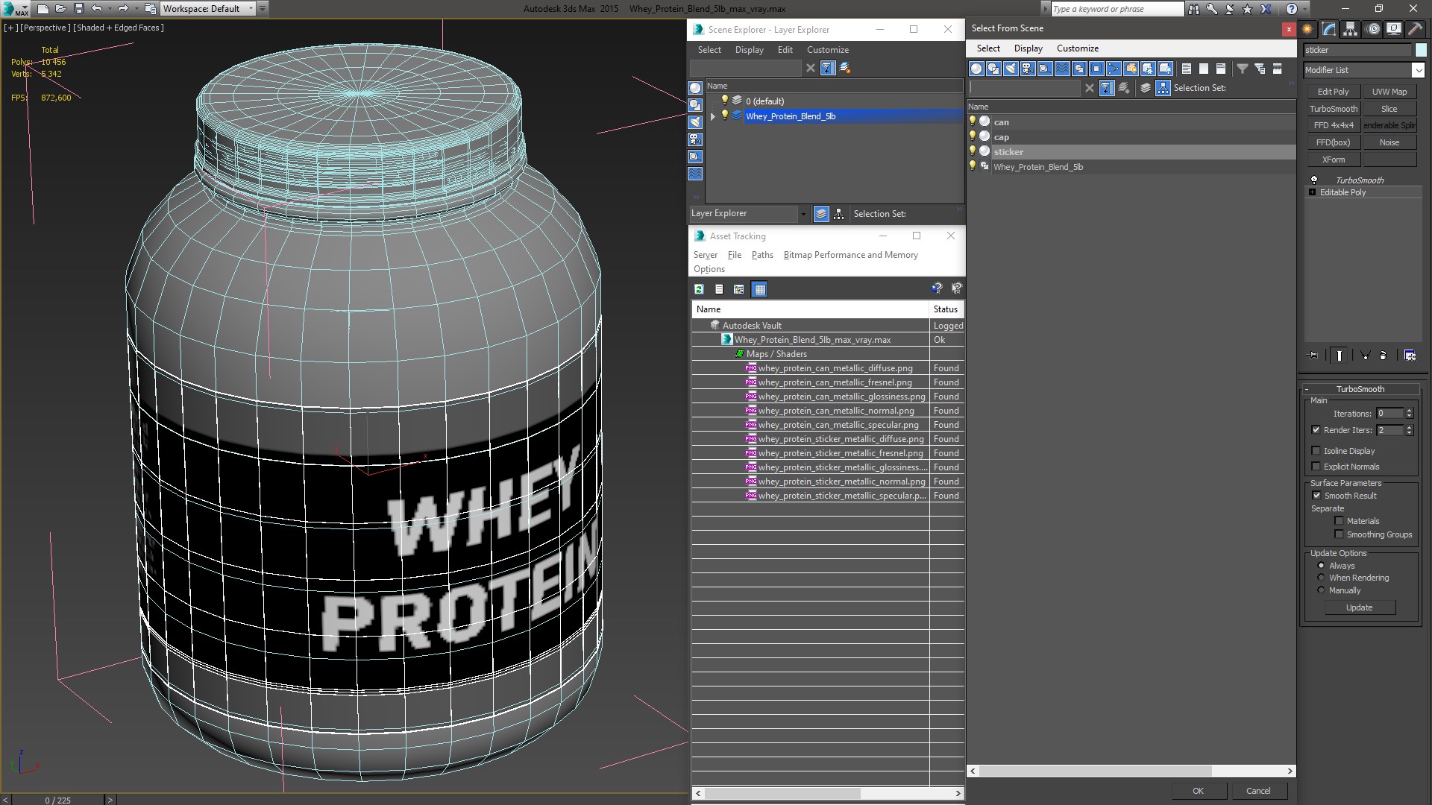
Task: Collapse the TurboSmooth rollout header
Action: pyautogui.click(x=1360, y=389)
